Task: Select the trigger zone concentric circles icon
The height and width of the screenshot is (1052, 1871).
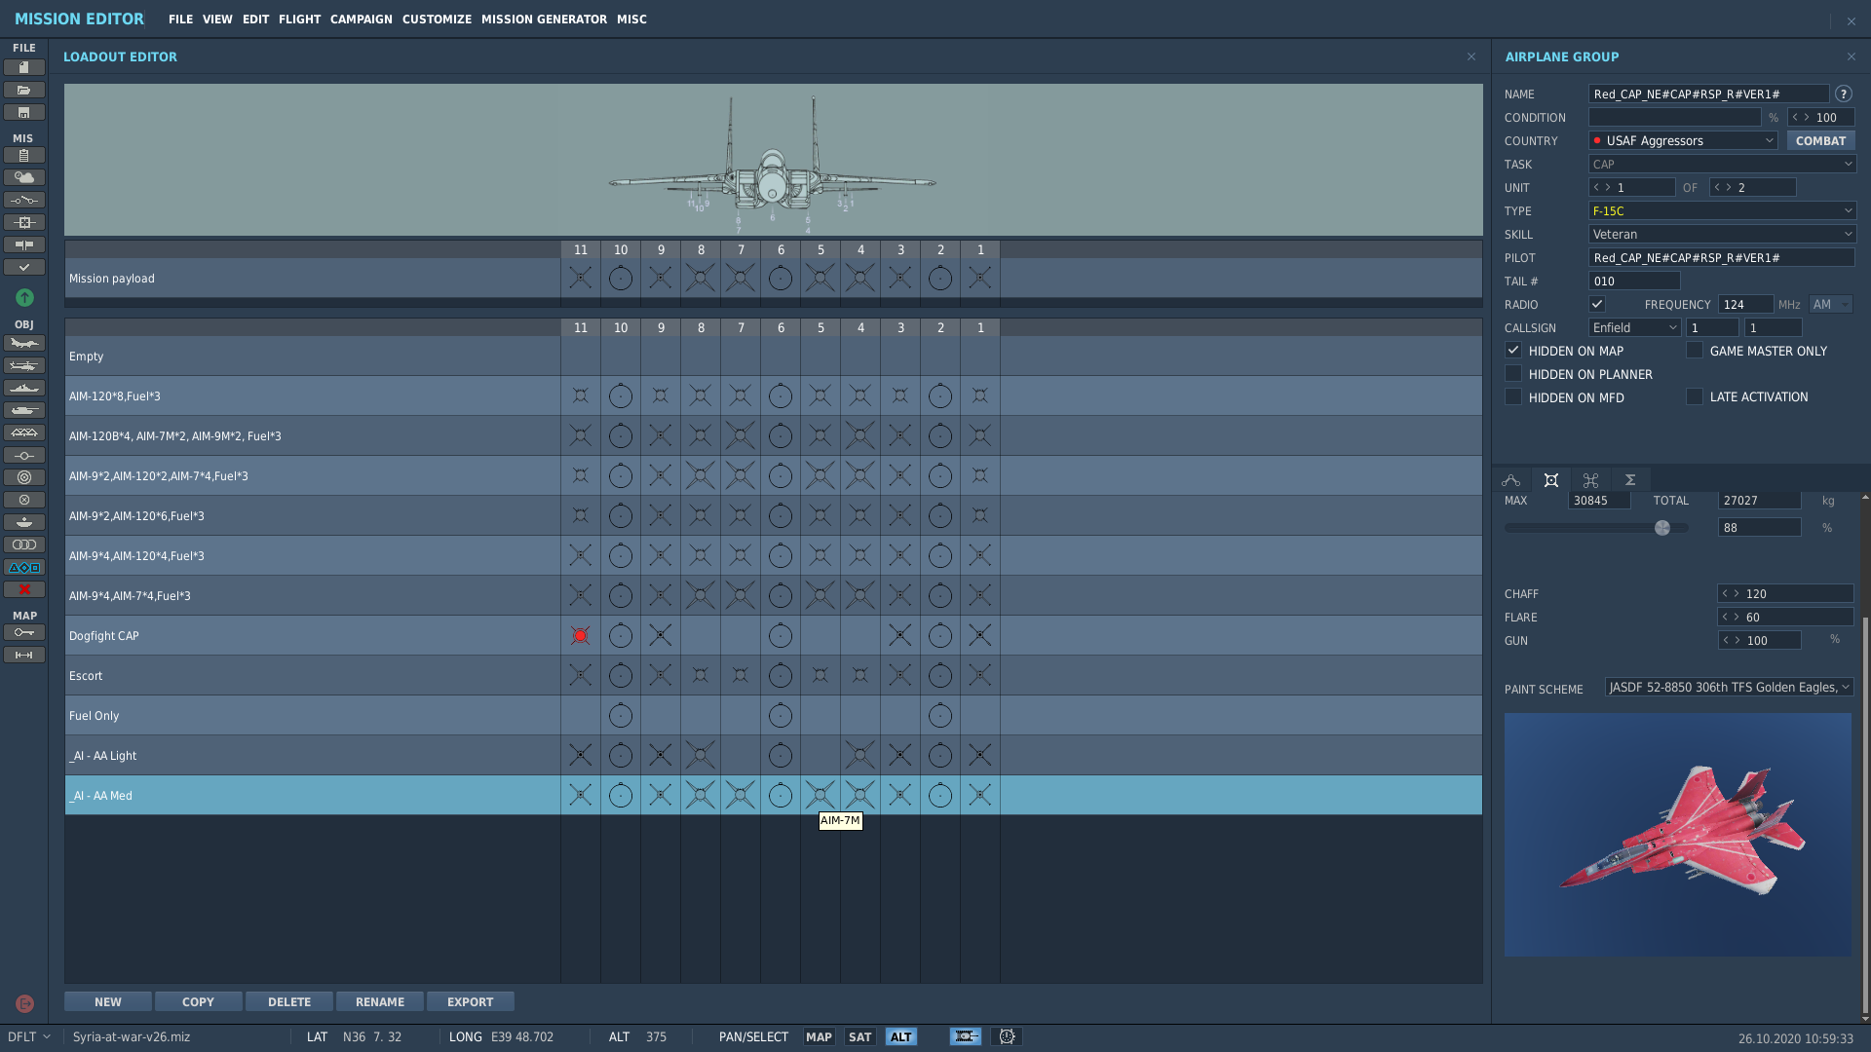Action: (x=24, y=477)
